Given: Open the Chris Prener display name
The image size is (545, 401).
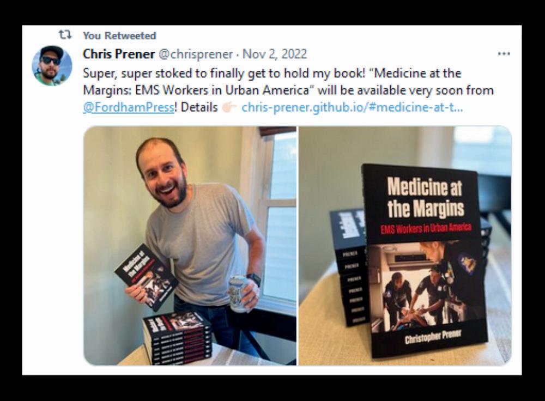Looking at the screenshot, I should click(x=119, y=54).
